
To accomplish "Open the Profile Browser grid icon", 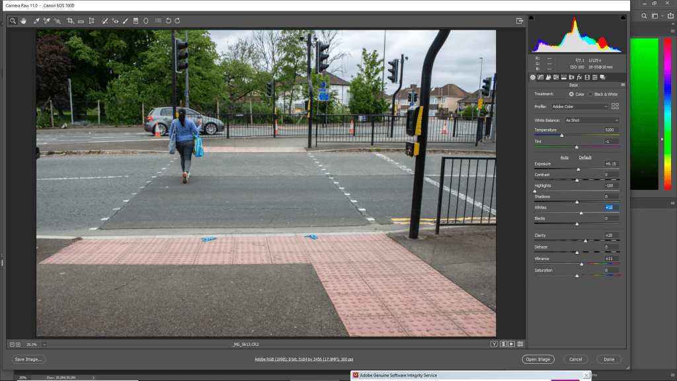I will pos(615,106).
